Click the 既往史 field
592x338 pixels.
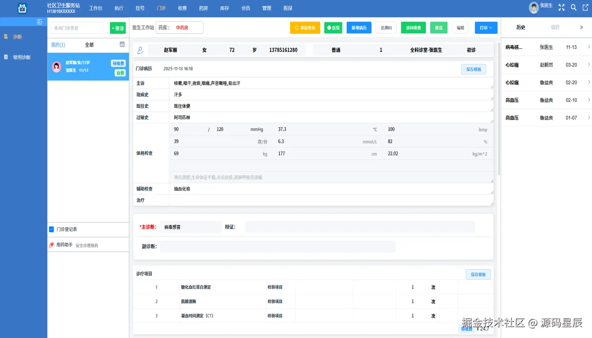click(x=331, y=106)
